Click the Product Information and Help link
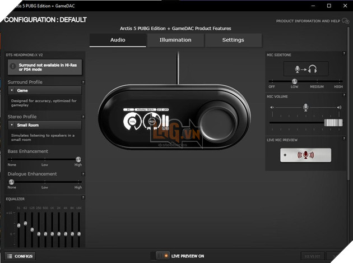This screenshot has width=353, height=263. tap(307, 21)
